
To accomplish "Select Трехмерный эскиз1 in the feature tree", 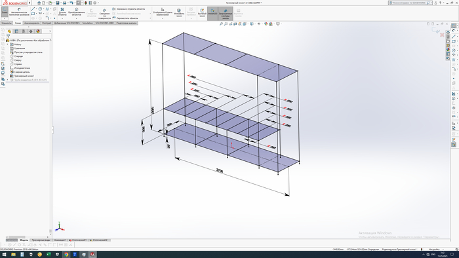I will coord(24,76).
